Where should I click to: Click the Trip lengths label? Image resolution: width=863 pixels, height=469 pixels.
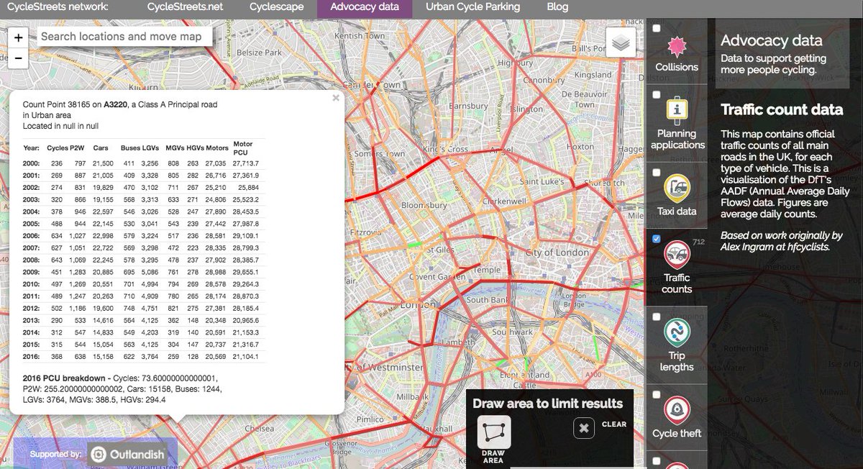click(x=677, y=361)
